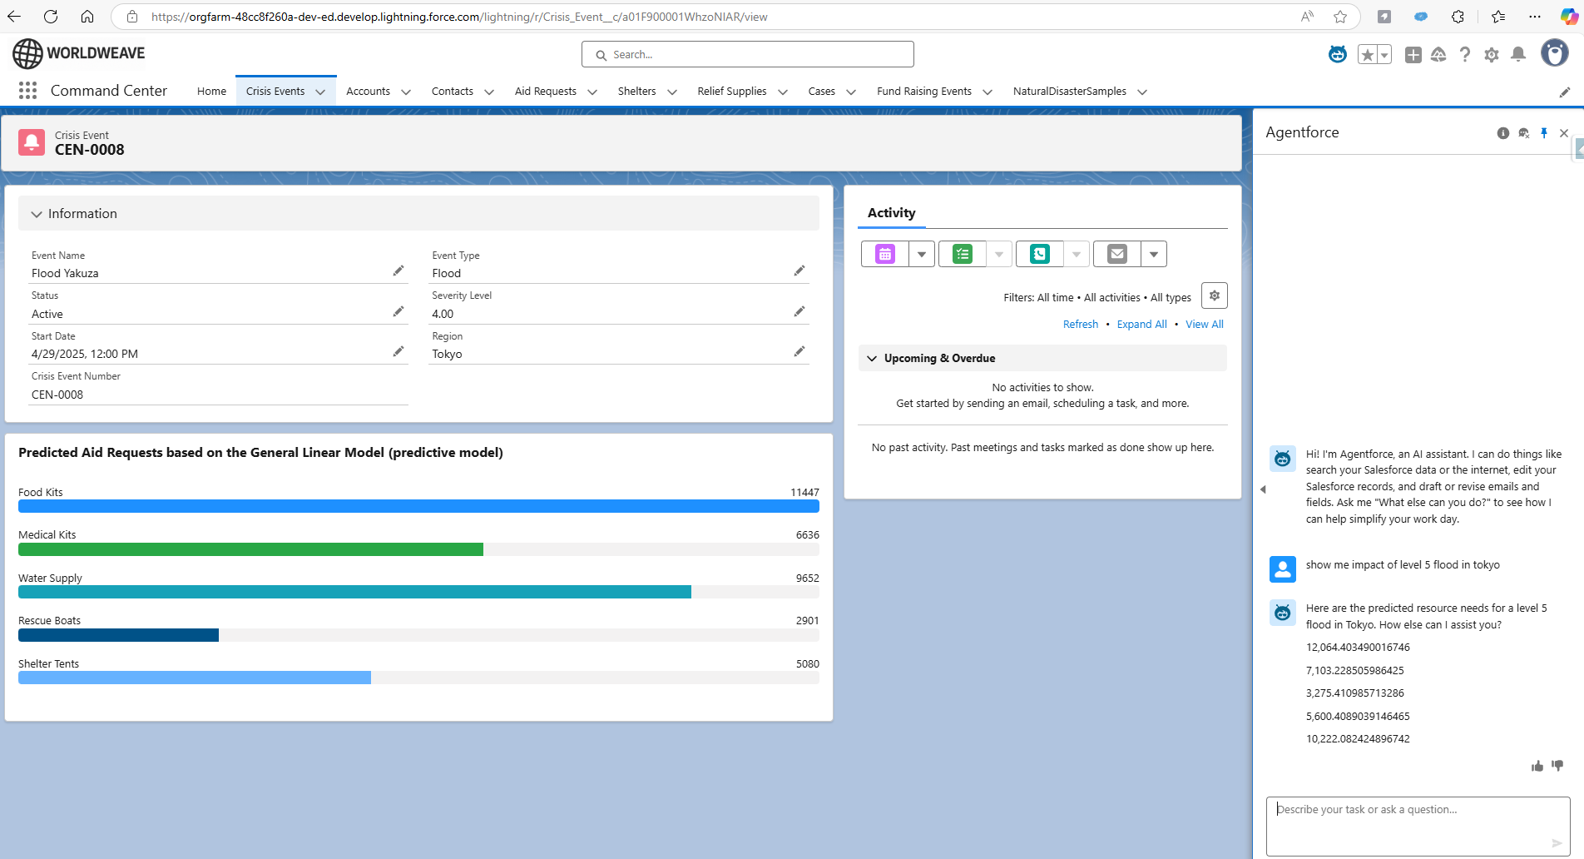Open the App Launcher grid icon

(27, 91)
